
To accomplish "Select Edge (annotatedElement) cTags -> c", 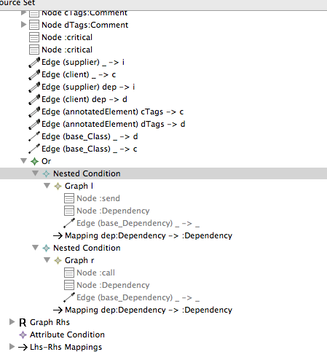I will (113, 112).
